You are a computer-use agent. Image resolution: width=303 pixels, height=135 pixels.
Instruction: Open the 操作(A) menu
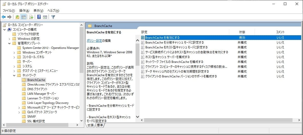pyautogui.click(x=24, y=11)
